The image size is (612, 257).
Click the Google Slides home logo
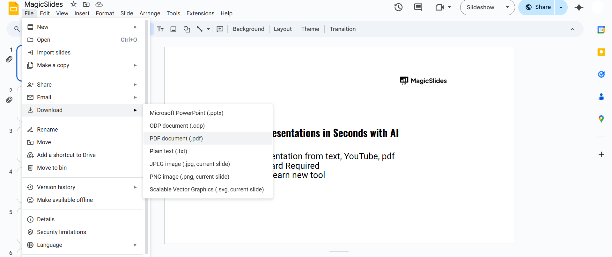13,8
